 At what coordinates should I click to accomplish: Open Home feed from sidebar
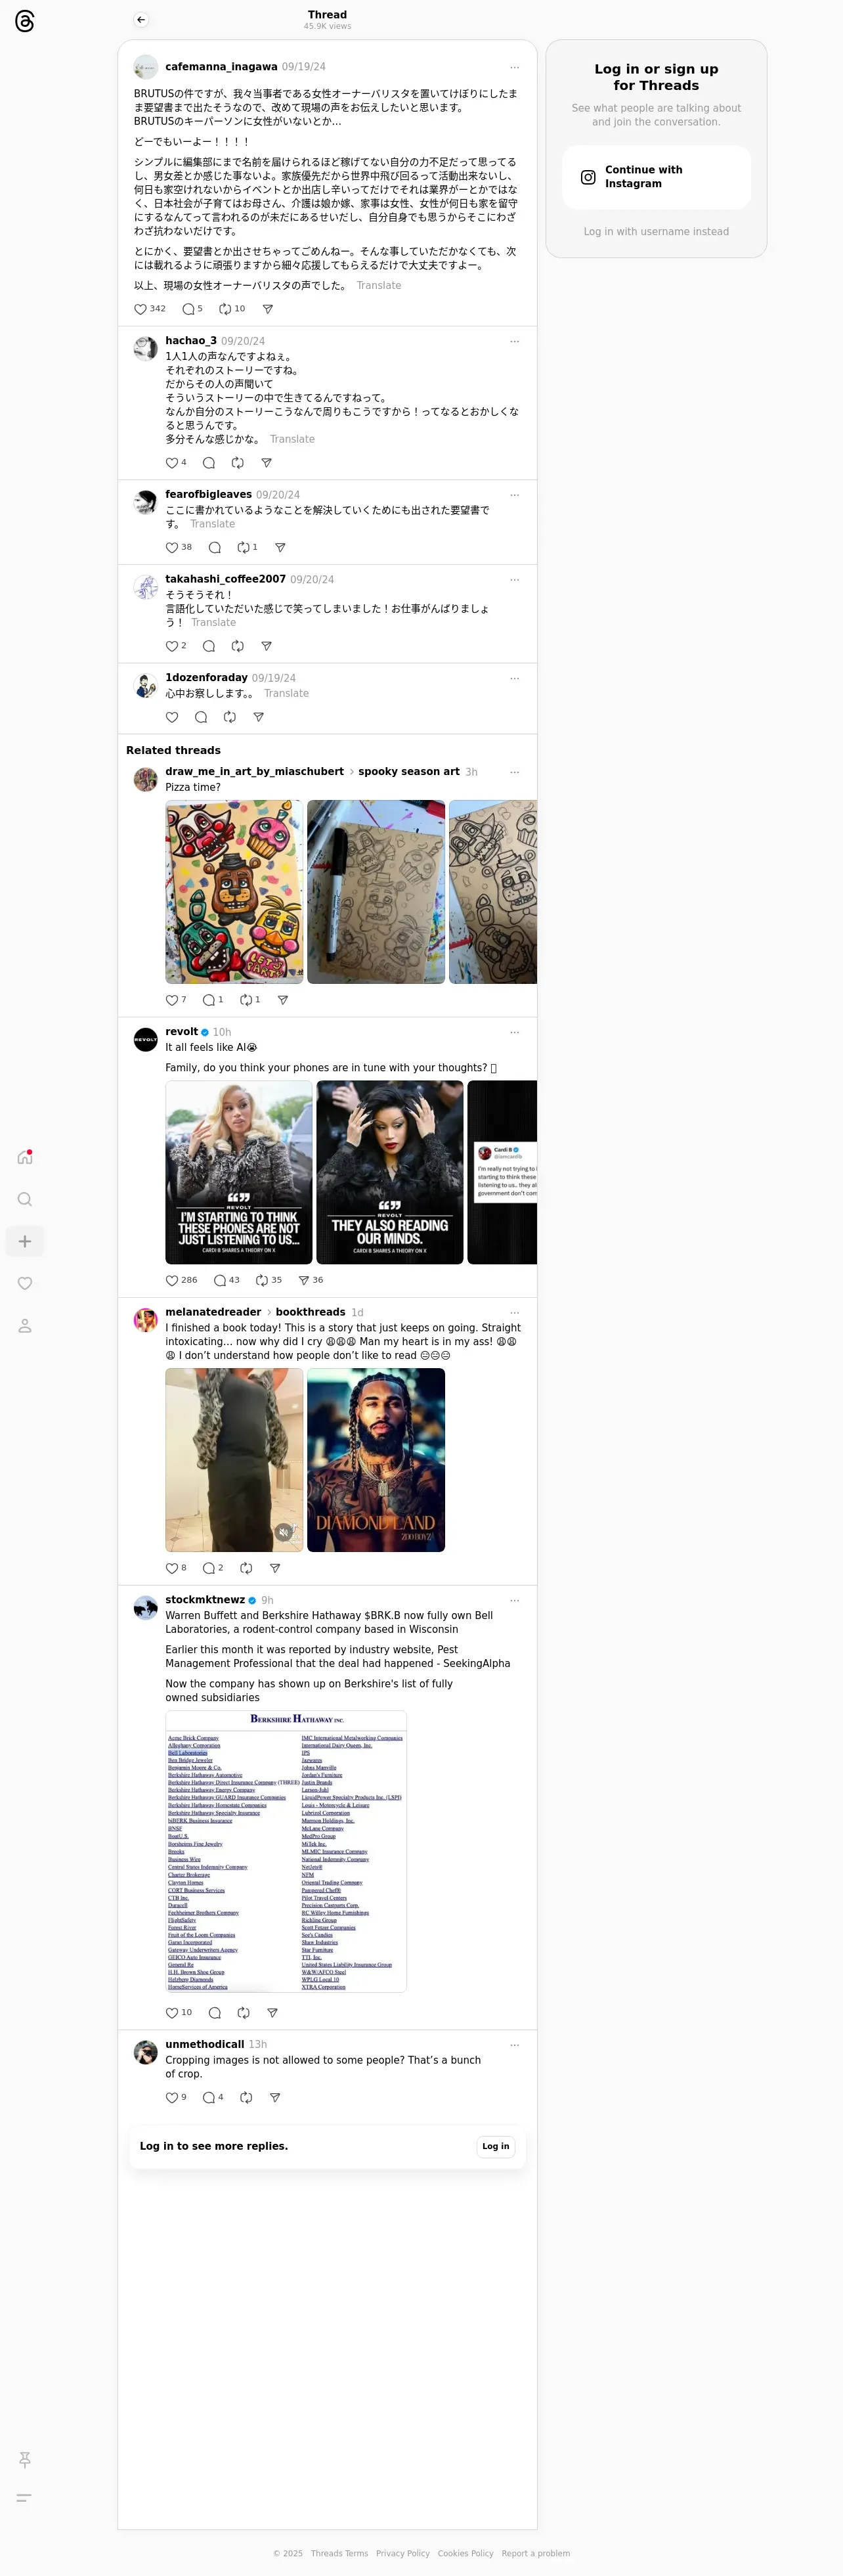25,1157
